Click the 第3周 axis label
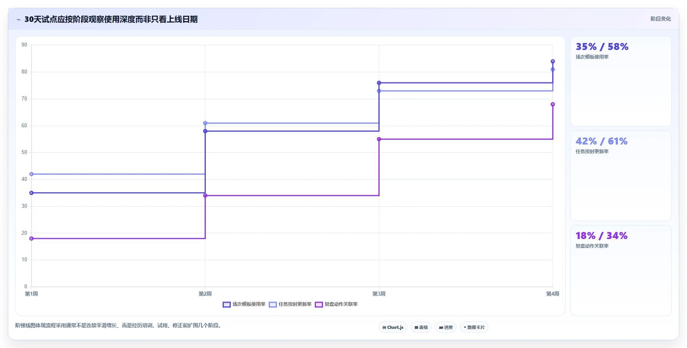687x348 pixels. point(379,294)
